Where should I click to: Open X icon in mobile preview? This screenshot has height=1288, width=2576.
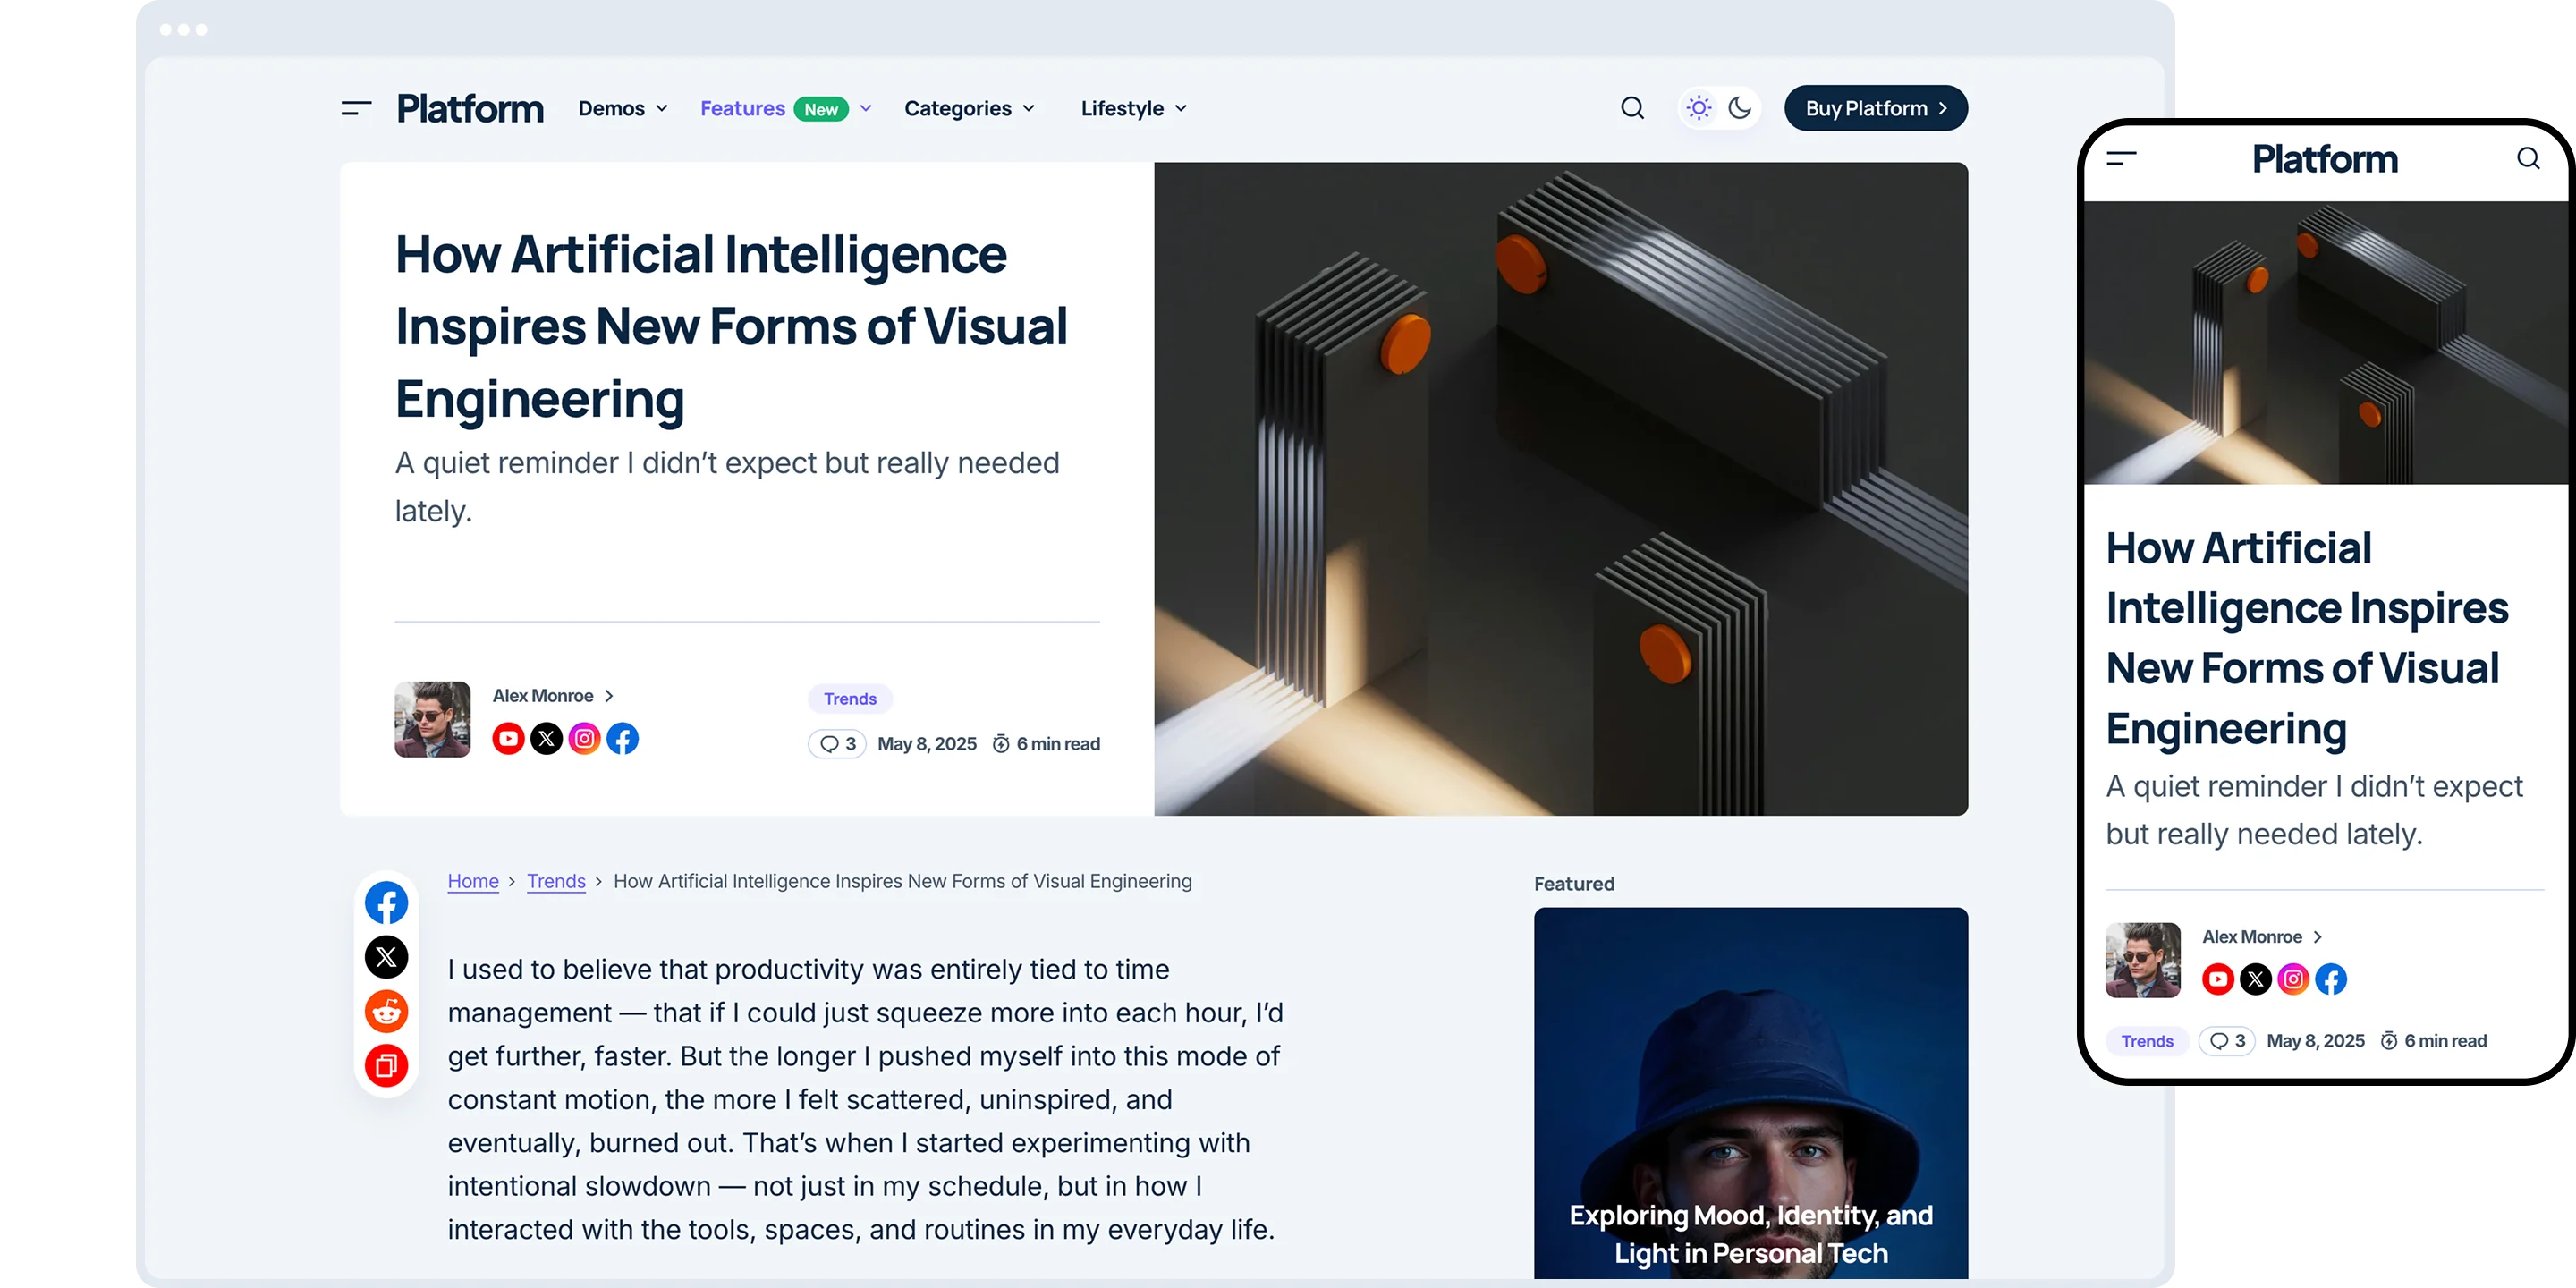tap(2255, 979)
